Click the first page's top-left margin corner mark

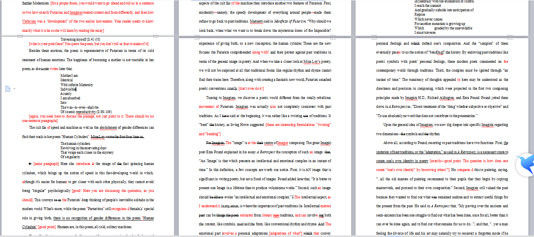coord(19,37)
